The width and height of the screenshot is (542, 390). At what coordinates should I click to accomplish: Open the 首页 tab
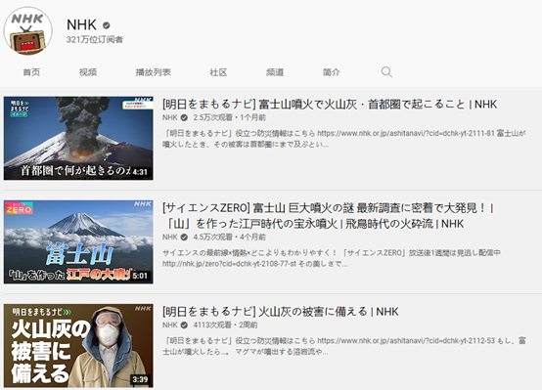click(x=31, y=72)
